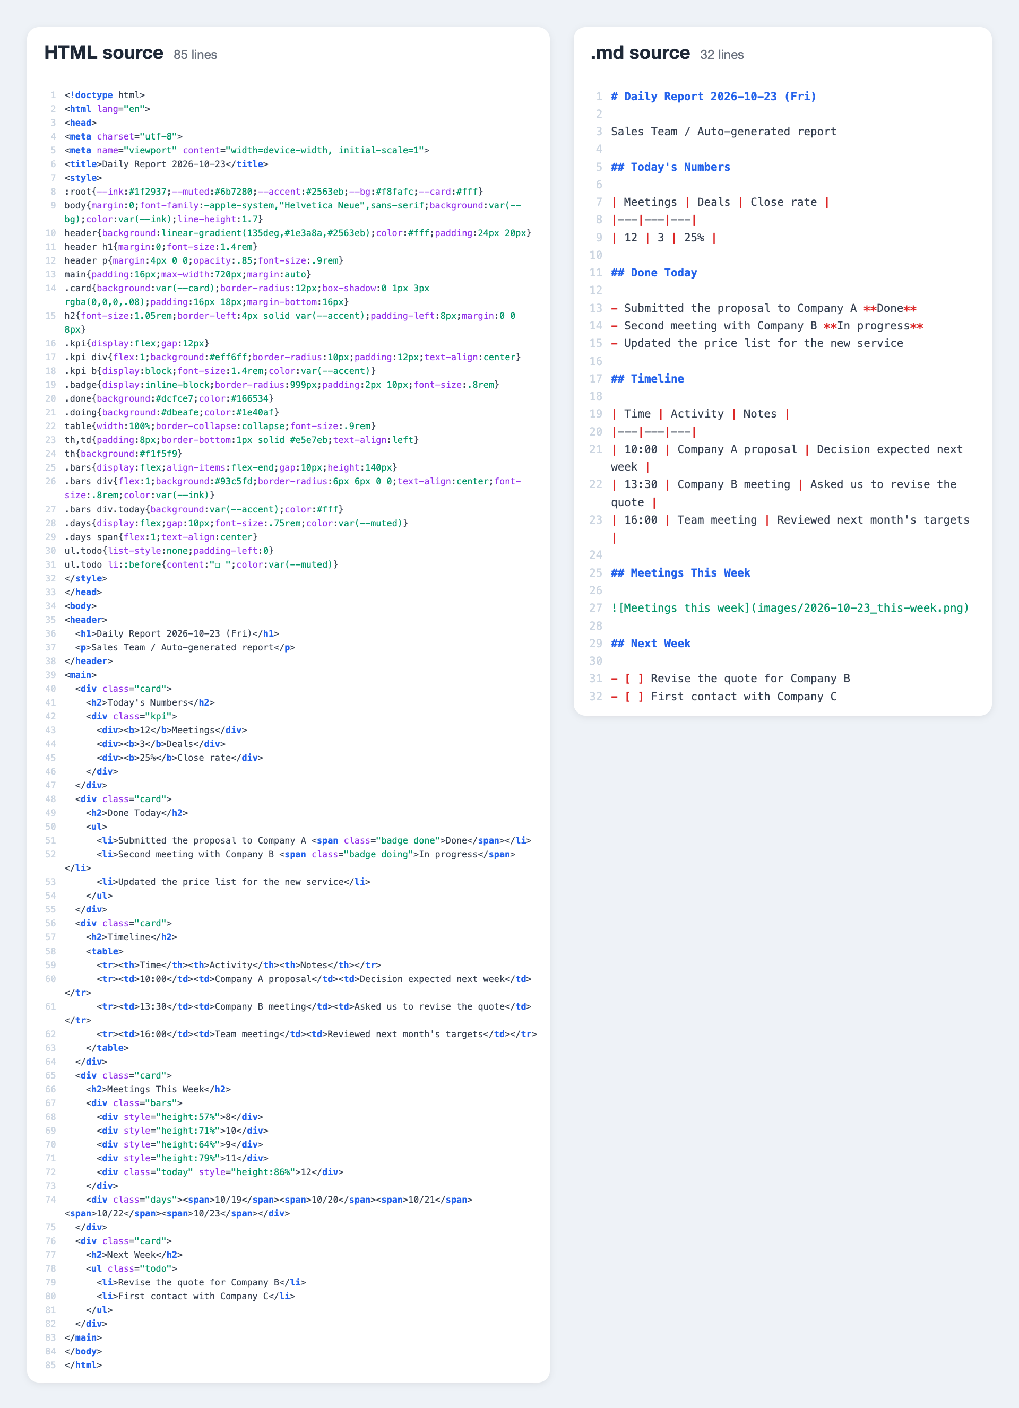The width and height of the screenshot is (1019, 1408).
Task: Click the '85 lines' count label
Action: click(196, 55)
